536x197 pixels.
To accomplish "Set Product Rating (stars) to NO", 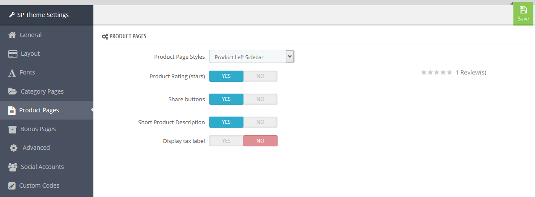I will pos(260,76).
